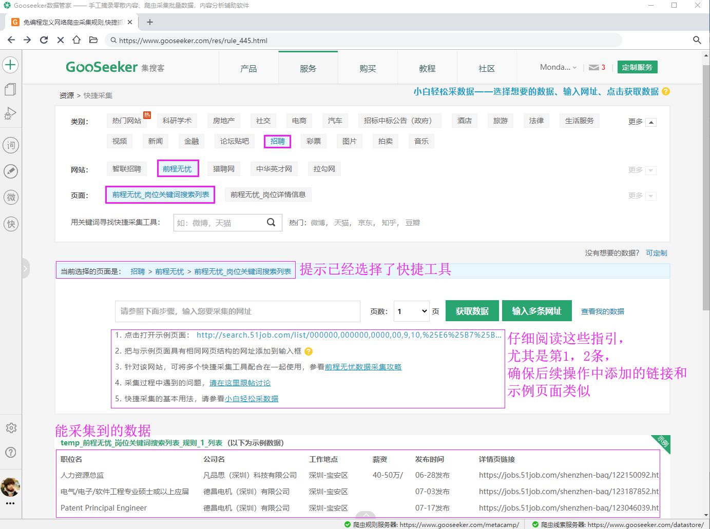Viewport: 710px width, 529px height.
Task: Click the help icon after step 2
Action: [309, 351]
